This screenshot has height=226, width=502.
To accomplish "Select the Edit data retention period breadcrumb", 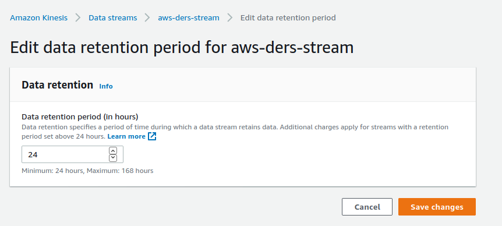I will tap(288, 17).
